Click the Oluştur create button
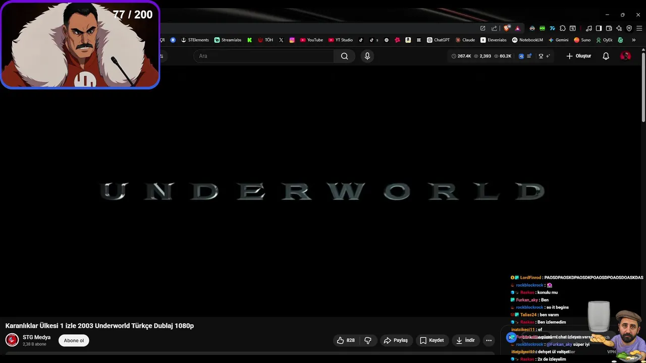This screenshot has width=646, height=363. click(x=578, y=56)
